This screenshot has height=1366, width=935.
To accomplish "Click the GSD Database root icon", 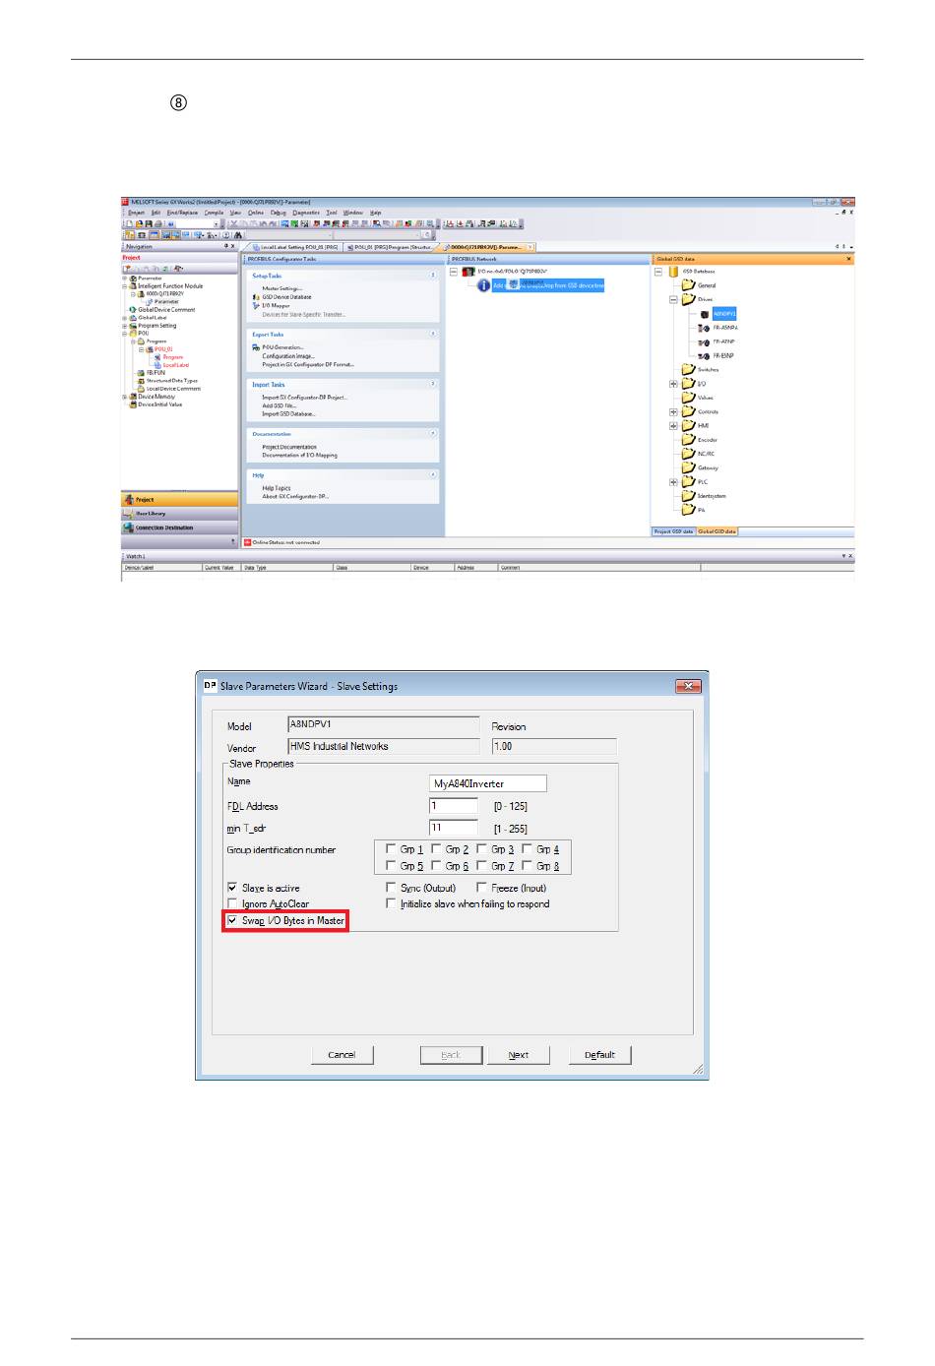I will pos(674,271).
